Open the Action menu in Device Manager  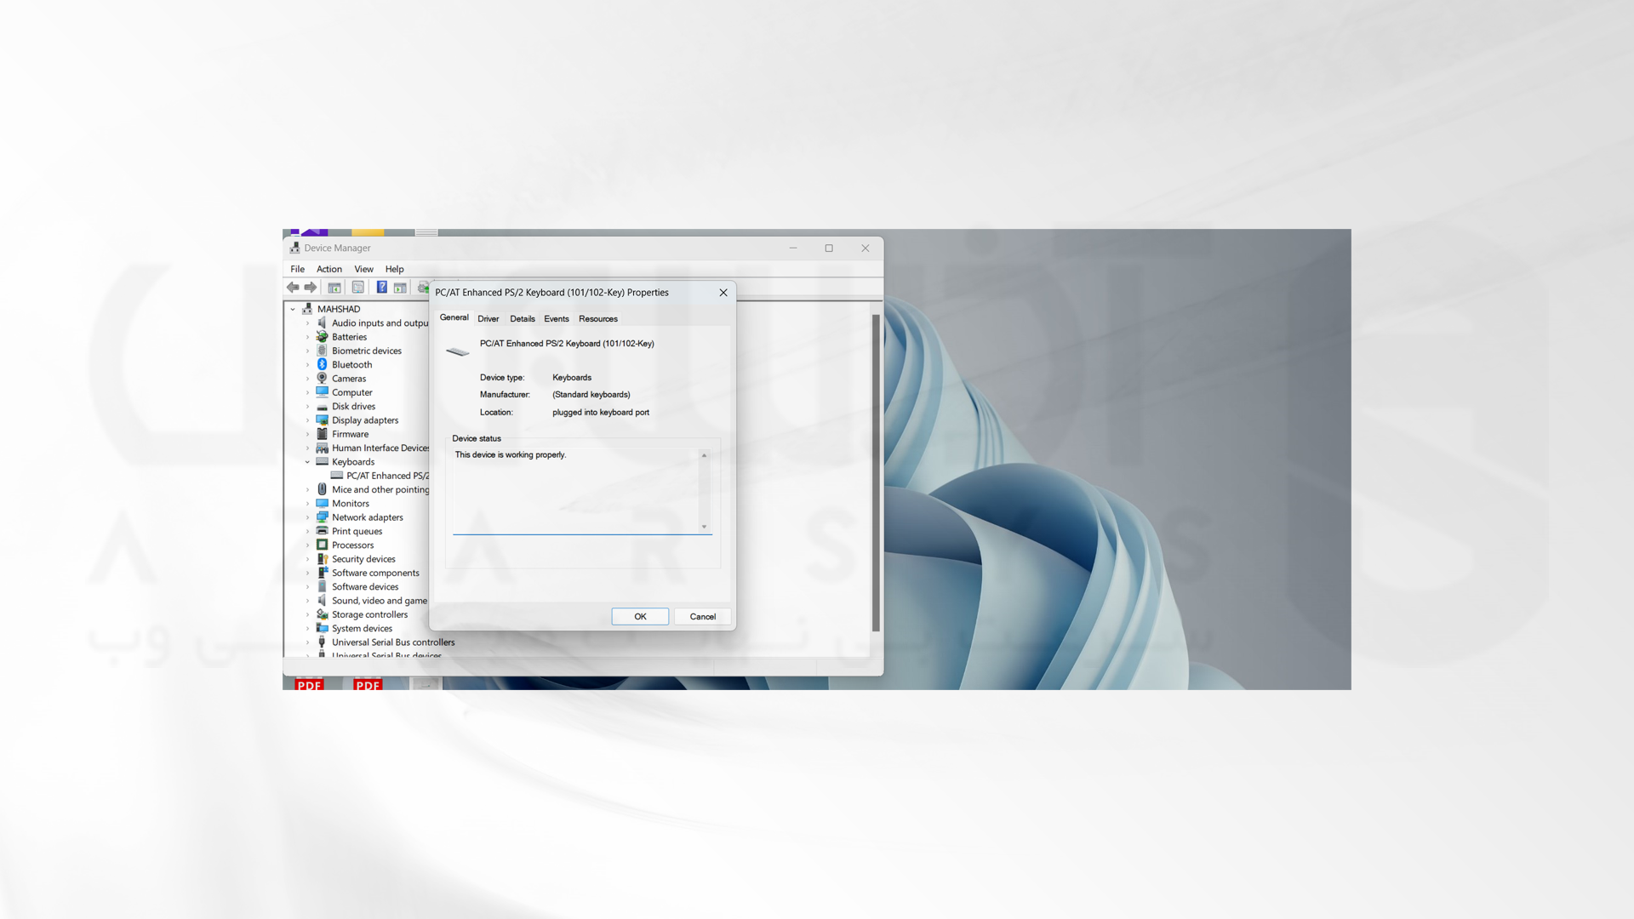[327, 268]
